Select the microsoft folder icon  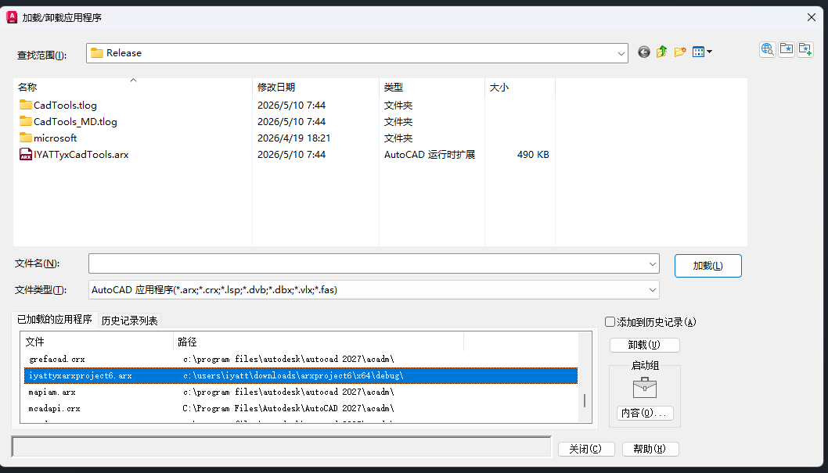pyautogui.click(x=25, y=138)
